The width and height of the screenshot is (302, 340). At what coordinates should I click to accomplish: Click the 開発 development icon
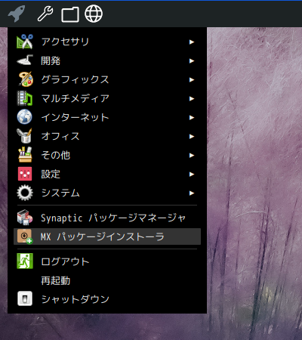point(25,60)
